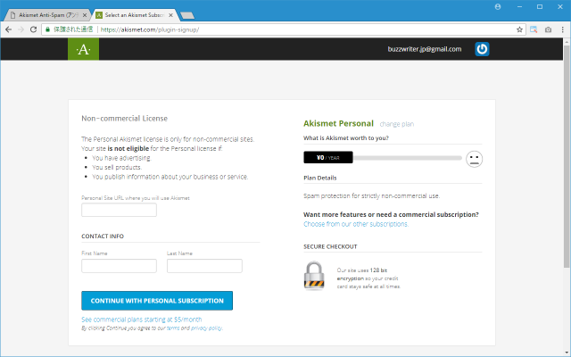The image size is (571, 357).
Task: Close the Select an Akismet Subscription tab
Action: (170, 15)
